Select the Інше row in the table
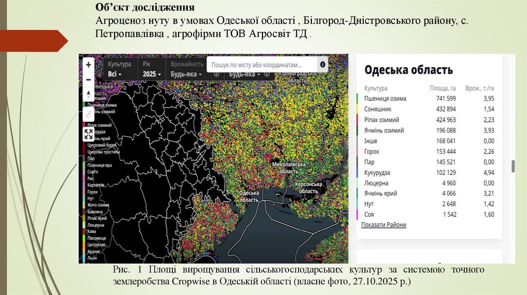Screen dimensions: 527x295 point(429,141)
